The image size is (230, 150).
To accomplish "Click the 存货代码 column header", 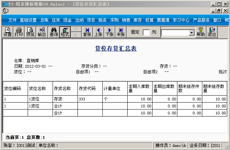I will tap(90, 88).
